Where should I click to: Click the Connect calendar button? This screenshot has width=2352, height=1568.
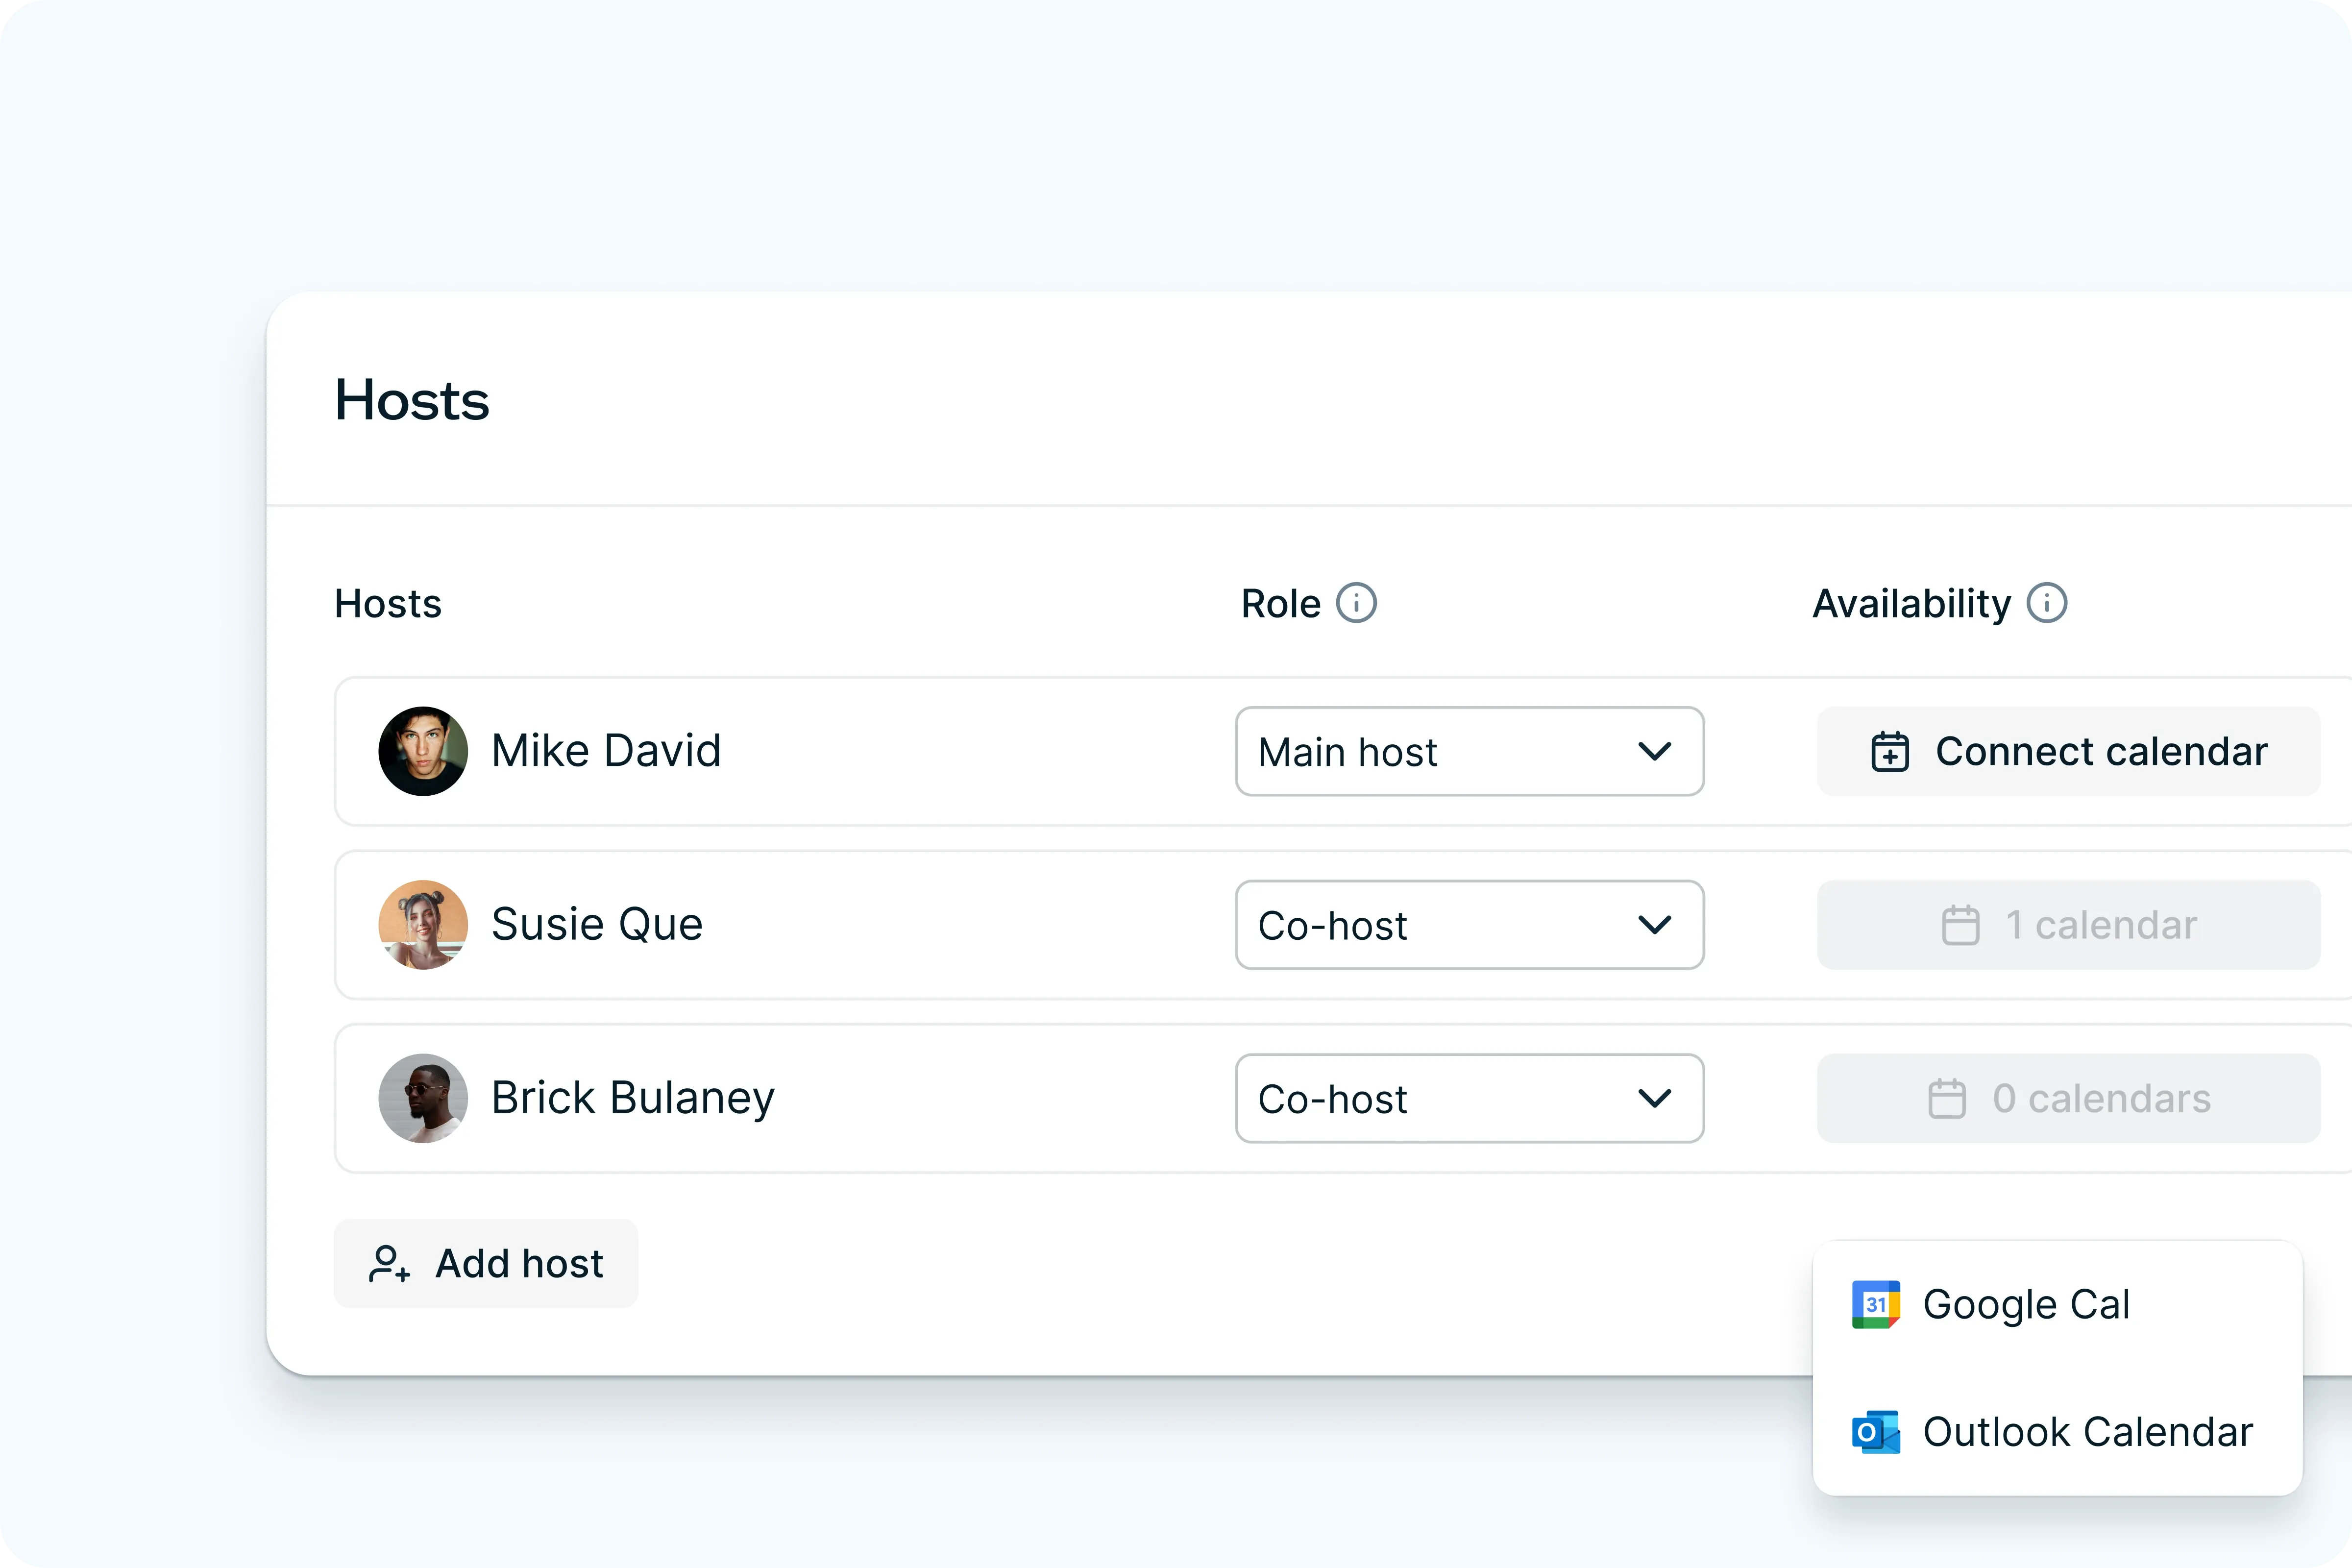pyautogui.click(x=2068, y=751)
